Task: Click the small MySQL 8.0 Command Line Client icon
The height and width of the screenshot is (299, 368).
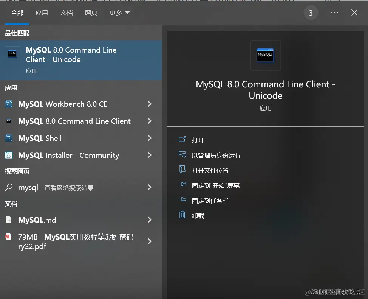Action: click(x=9, y=121)
